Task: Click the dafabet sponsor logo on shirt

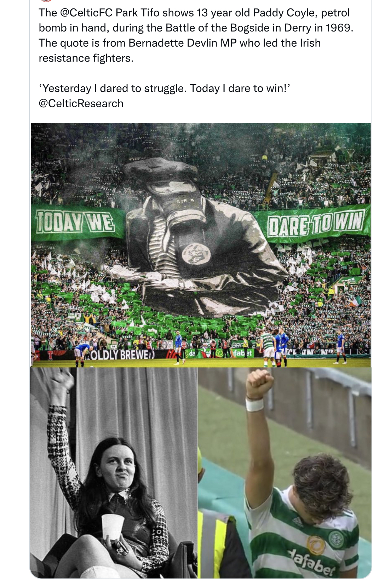Action: pyautogui.click(x=312, y=563)
